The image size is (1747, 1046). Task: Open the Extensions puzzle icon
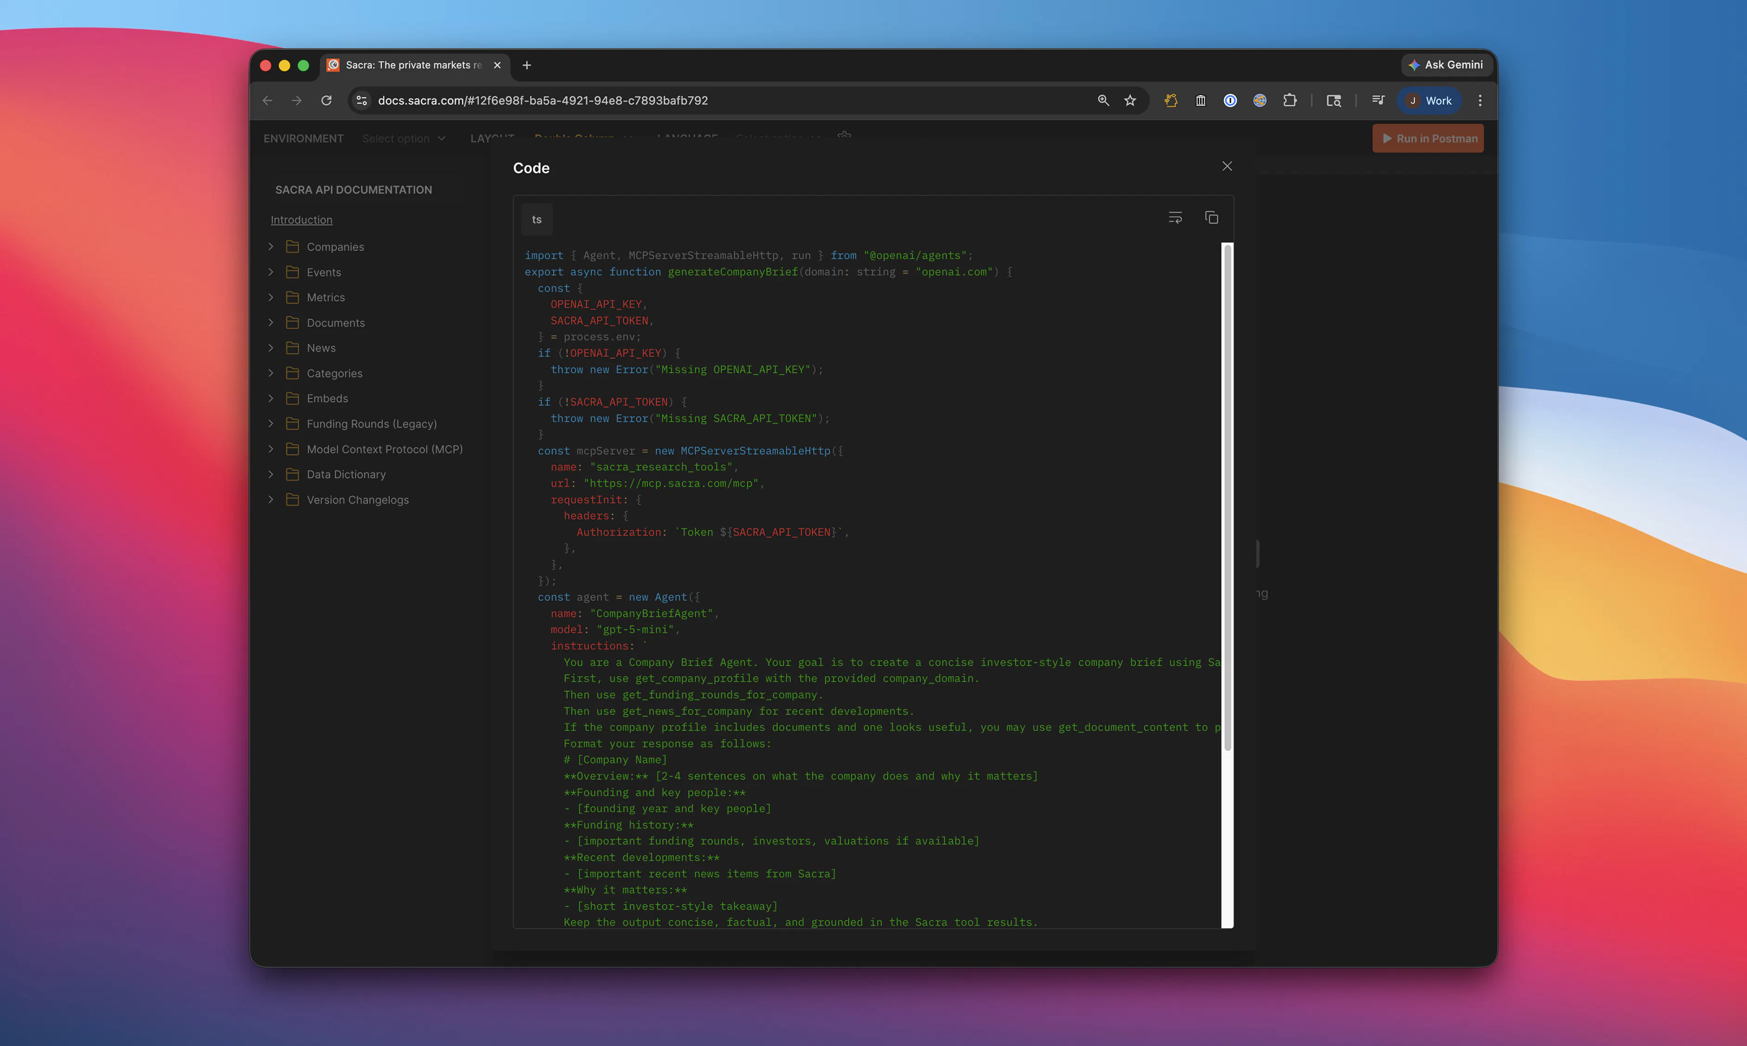[1289, 101]
